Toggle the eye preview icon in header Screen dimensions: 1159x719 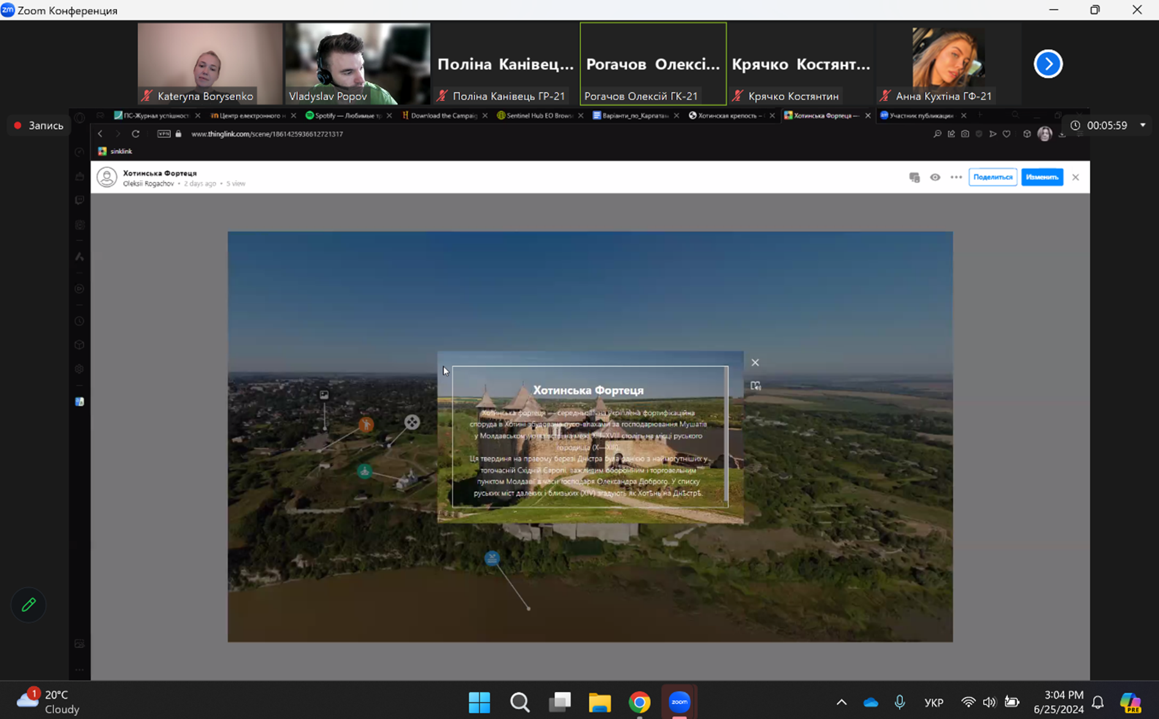pos(935,177)
